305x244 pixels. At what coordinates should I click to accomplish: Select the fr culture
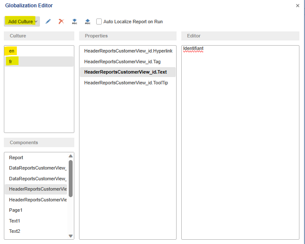39,62
